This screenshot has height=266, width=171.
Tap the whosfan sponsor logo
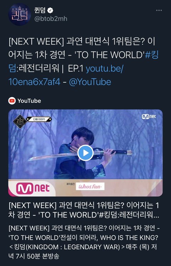(90, 186)
